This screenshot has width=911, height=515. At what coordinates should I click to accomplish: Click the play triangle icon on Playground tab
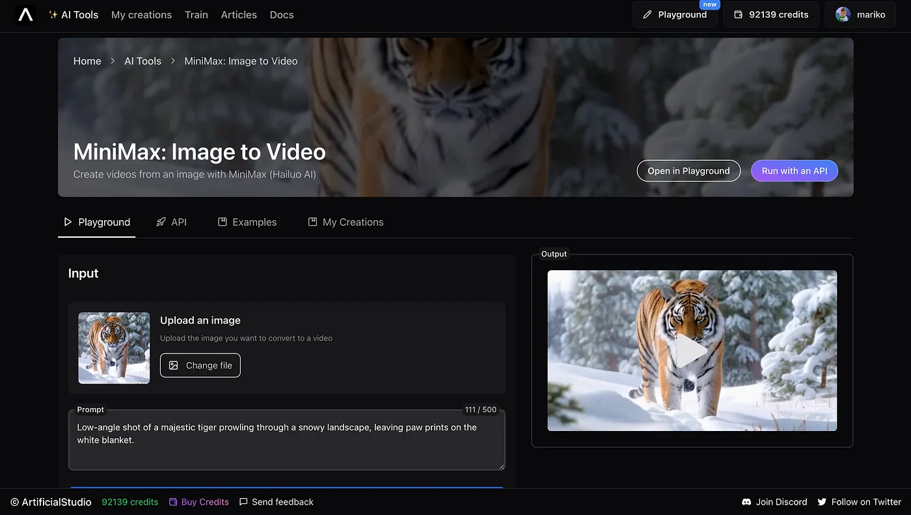(68, 222)
